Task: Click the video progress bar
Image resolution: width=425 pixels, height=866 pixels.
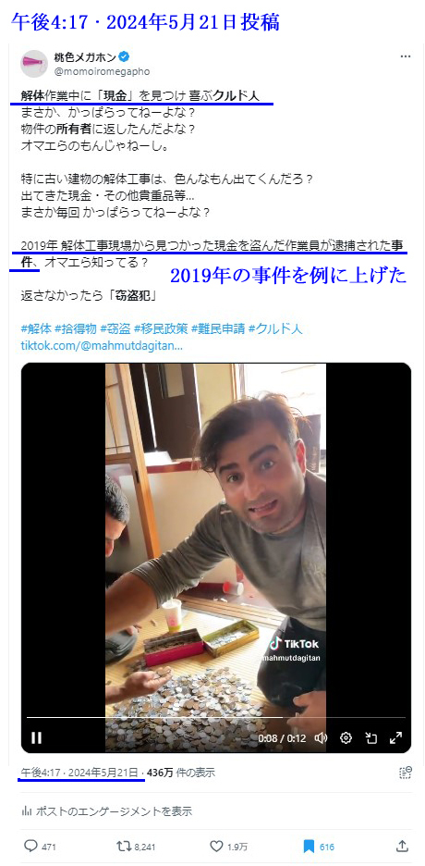Action: click(216, 717)
